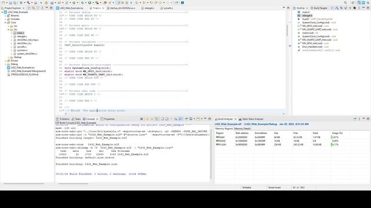This screenshot has width=371, height=208.
Task: Click the Console horizontal scrollbar
Action: coord(74,183)
